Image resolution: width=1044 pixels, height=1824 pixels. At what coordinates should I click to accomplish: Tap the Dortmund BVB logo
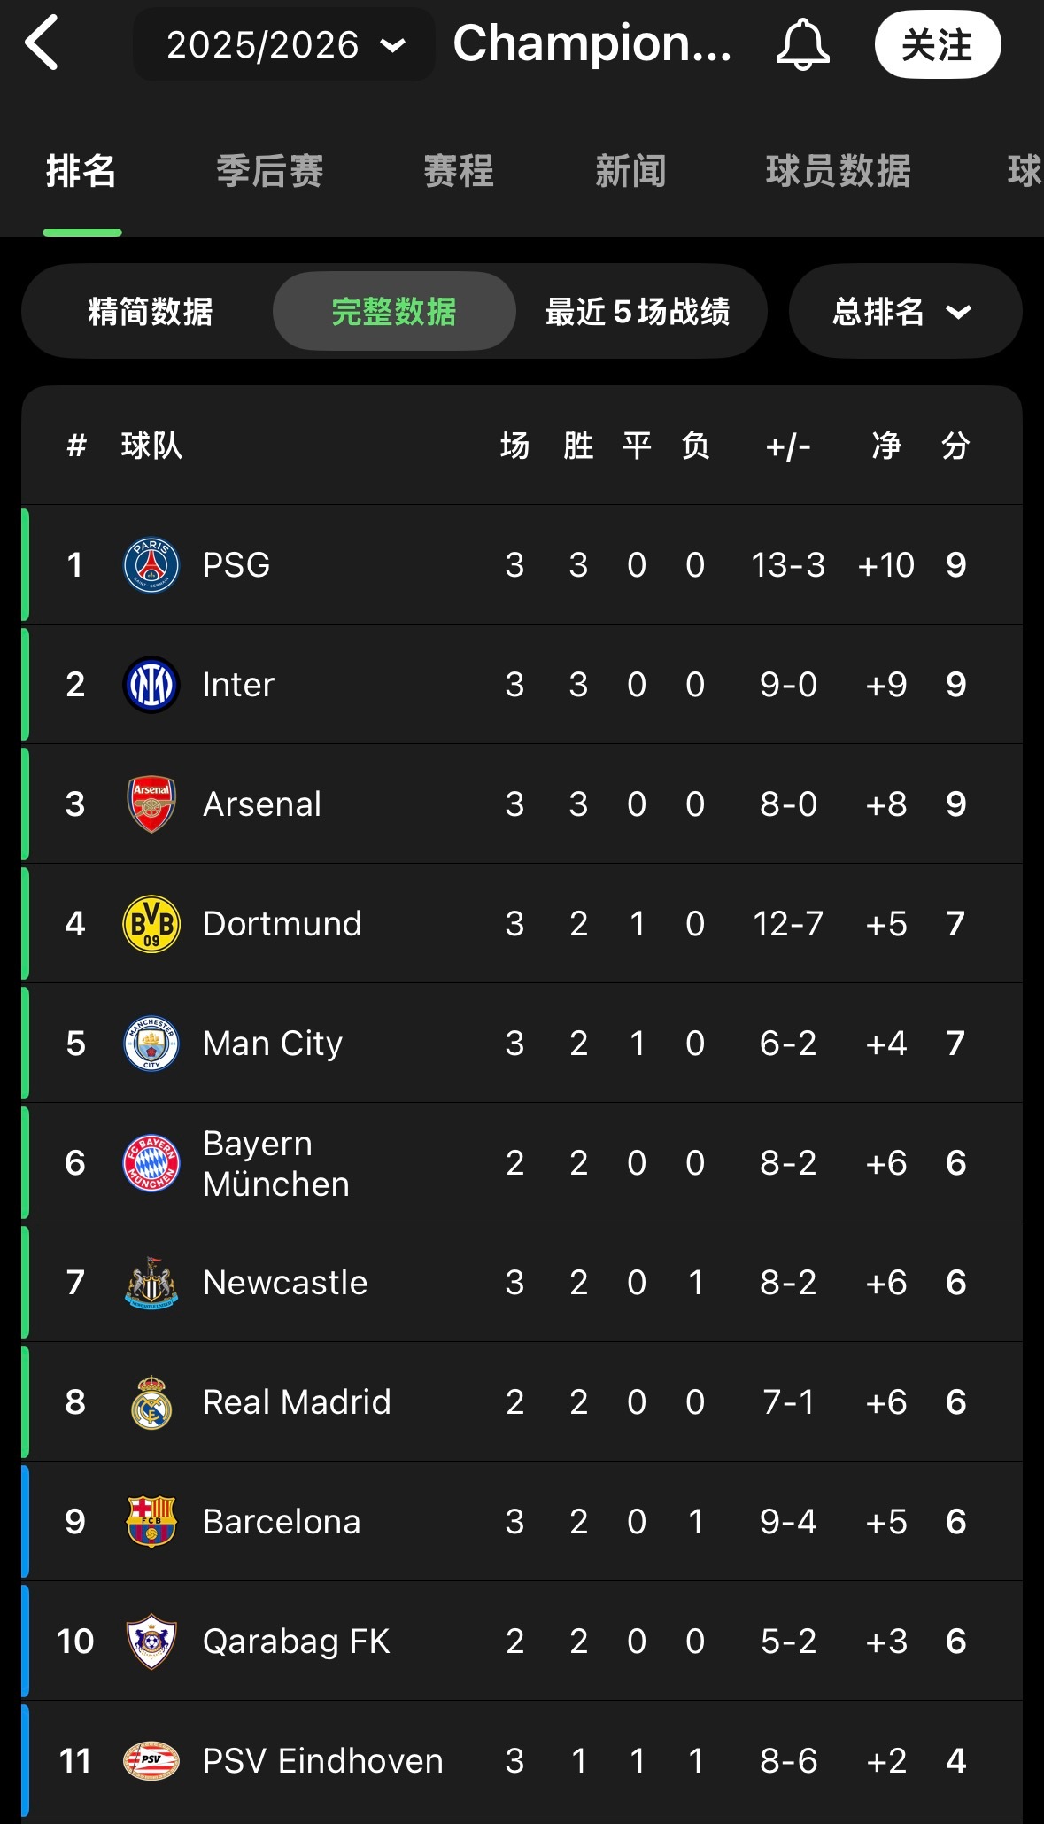pyautogui.click(x=151, y=924)
